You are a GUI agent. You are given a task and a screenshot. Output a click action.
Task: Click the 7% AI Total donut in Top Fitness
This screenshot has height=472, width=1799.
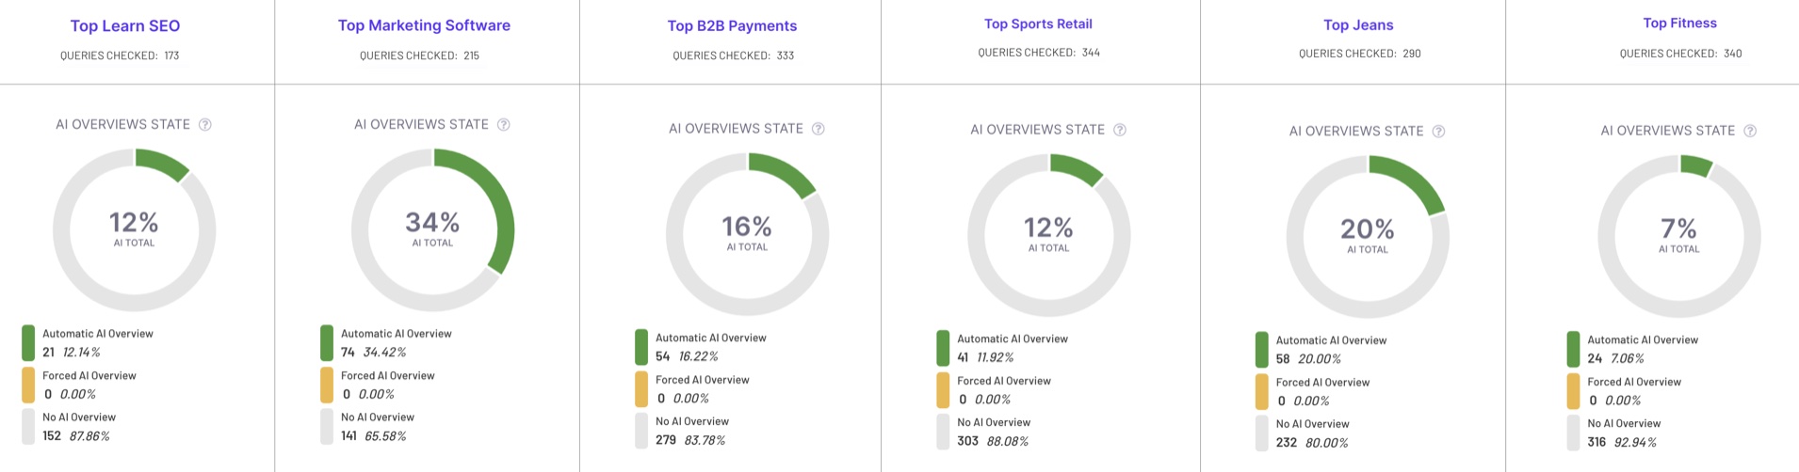[1678, 236]
